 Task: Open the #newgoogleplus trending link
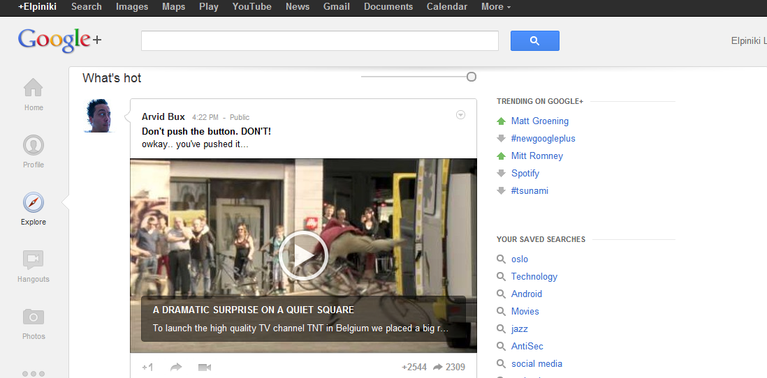(543, 139)
